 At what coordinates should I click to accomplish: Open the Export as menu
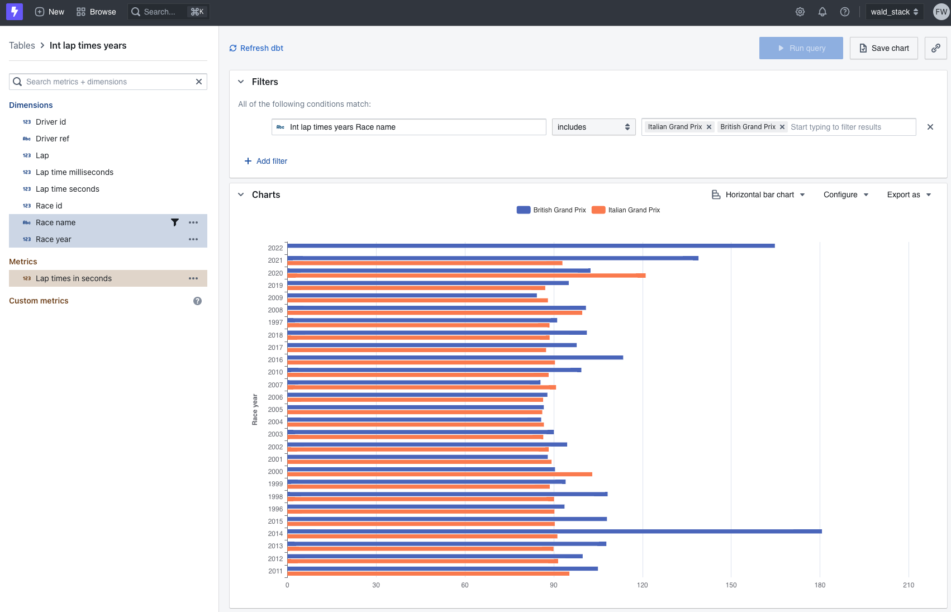pyautogui.click(x=909, y=194)
